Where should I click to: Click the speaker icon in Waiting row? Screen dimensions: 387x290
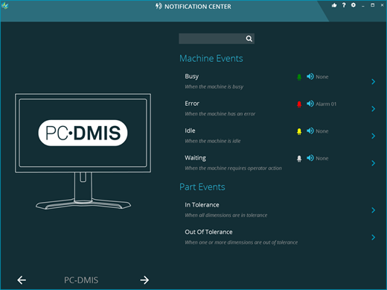[310, 158]
